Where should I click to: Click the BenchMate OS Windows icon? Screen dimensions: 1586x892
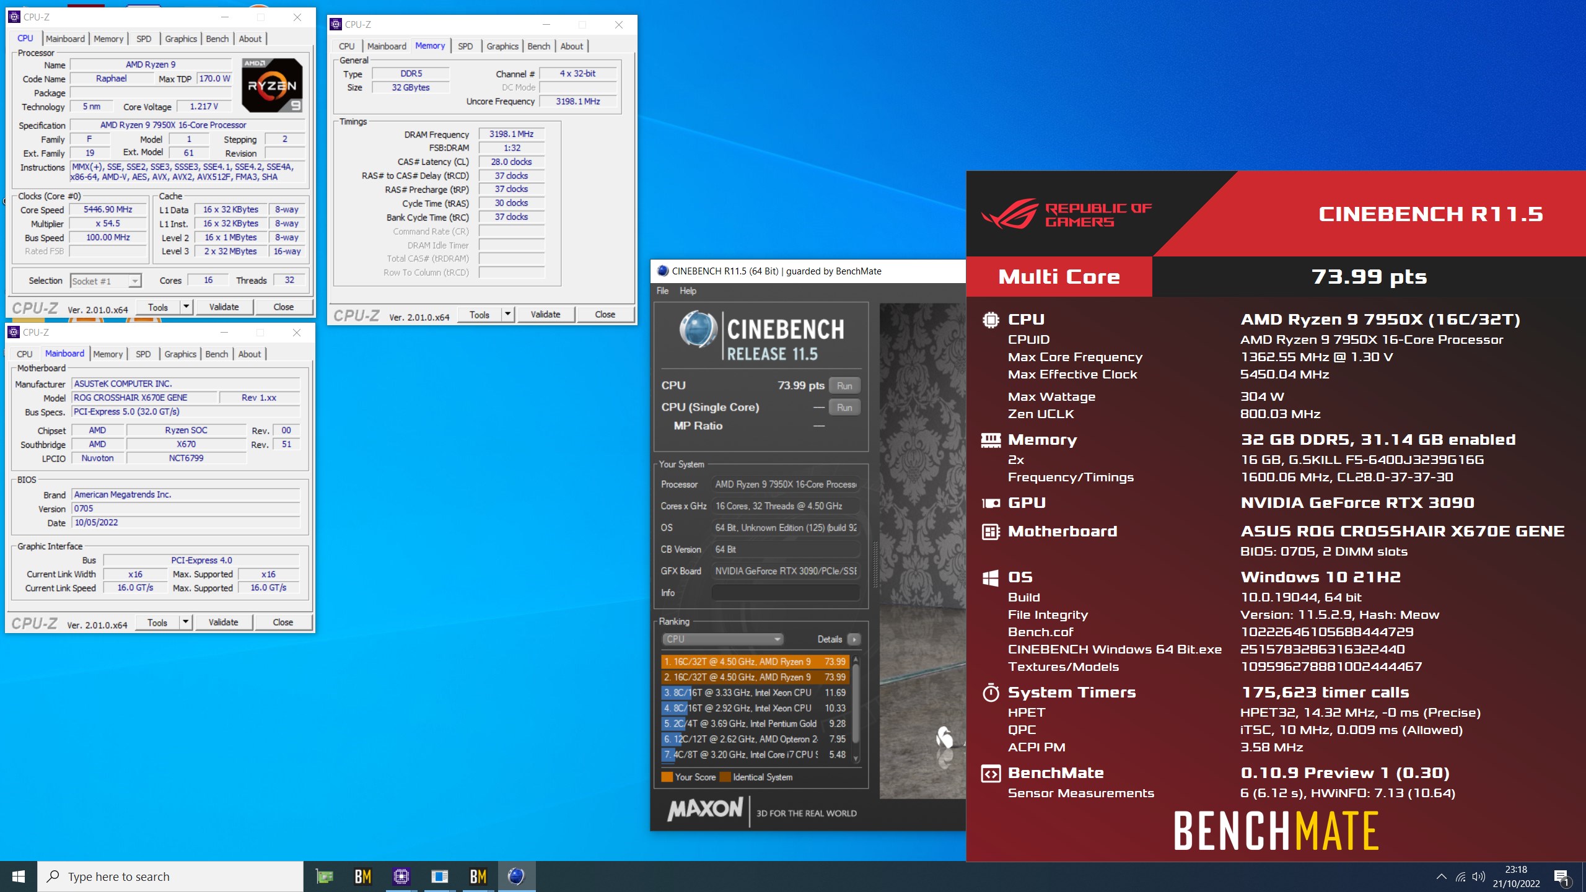click(x=991, y=577)
